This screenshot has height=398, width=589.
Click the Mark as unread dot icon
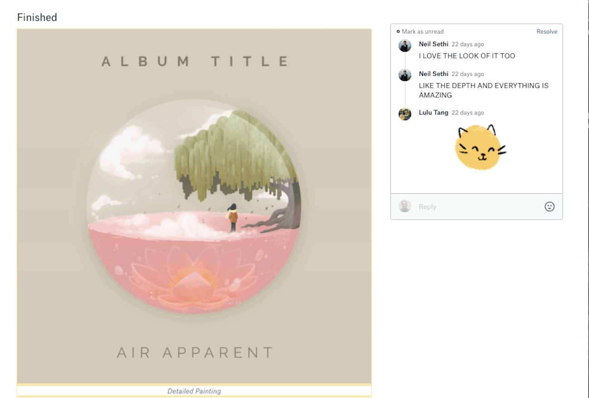click(x=398, y=32)
